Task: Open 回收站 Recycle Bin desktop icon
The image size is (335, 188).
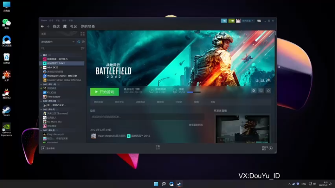Action: click(x=7, y=58)
